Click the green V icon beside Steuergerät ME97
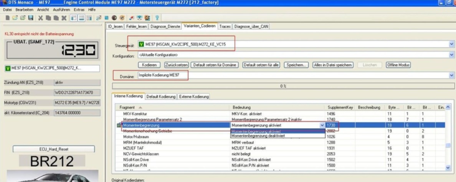The image size is (456, 182). [x=141, y=45]
